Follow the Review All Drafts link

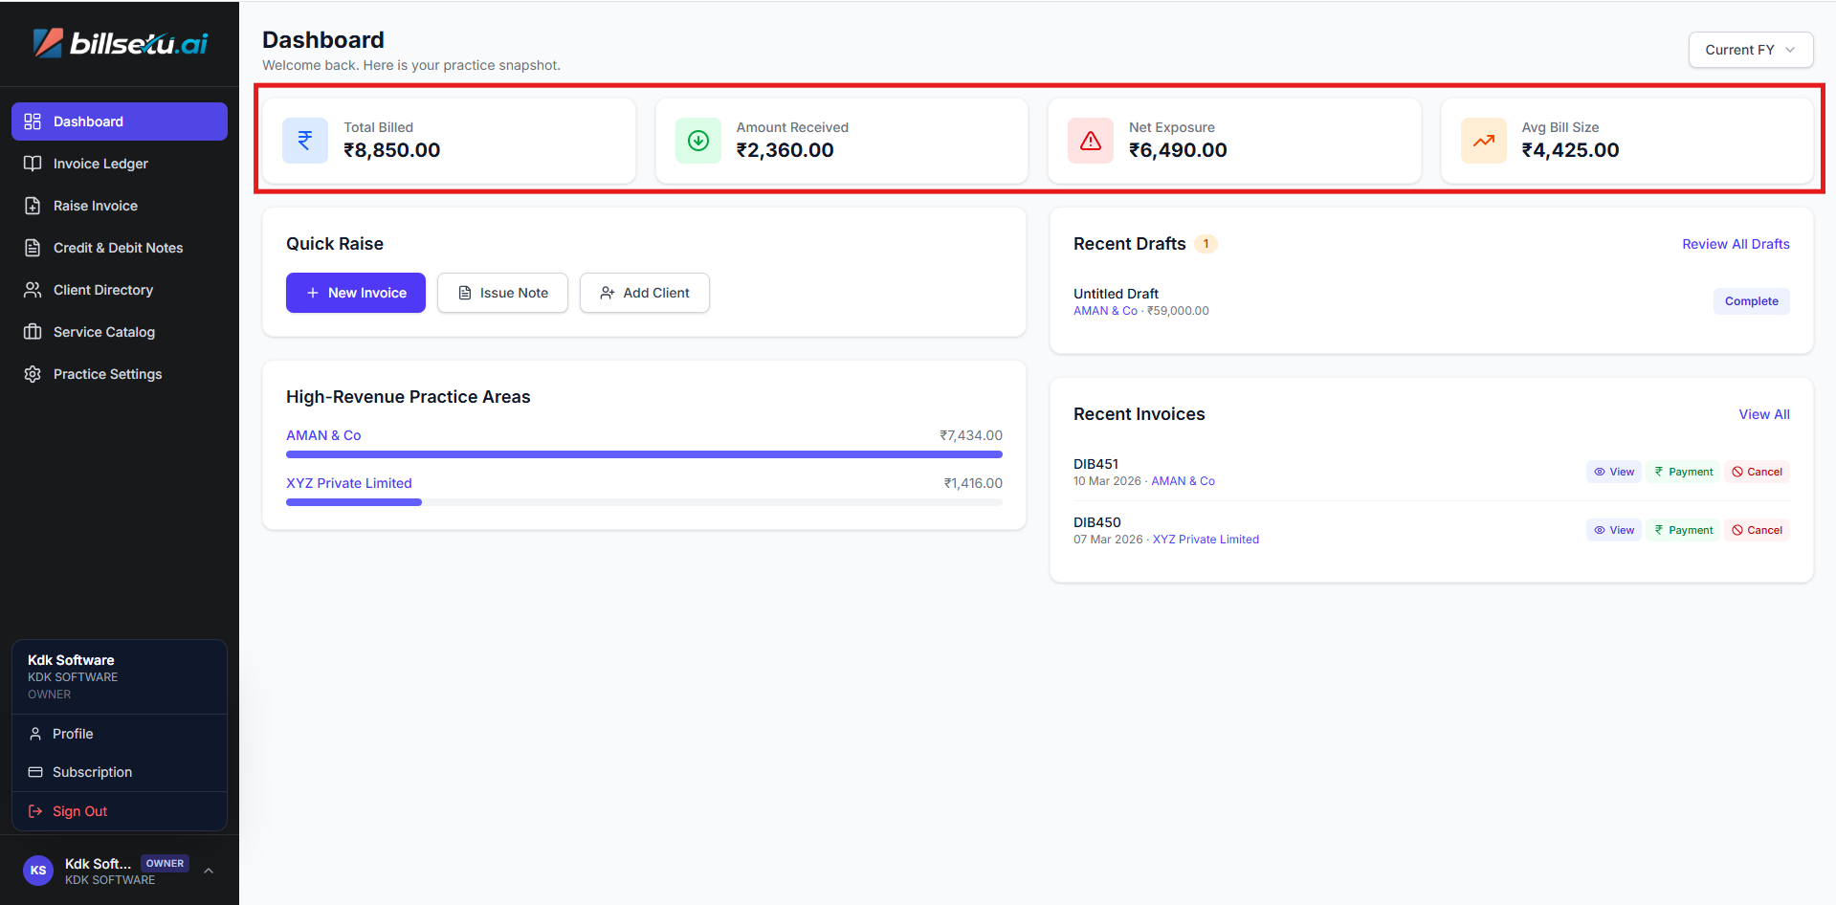click(x=1735, y=244)
